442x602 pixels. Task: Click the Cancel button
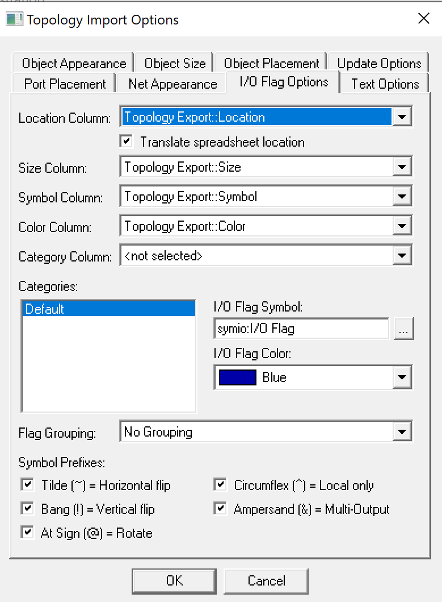point(266,580)
